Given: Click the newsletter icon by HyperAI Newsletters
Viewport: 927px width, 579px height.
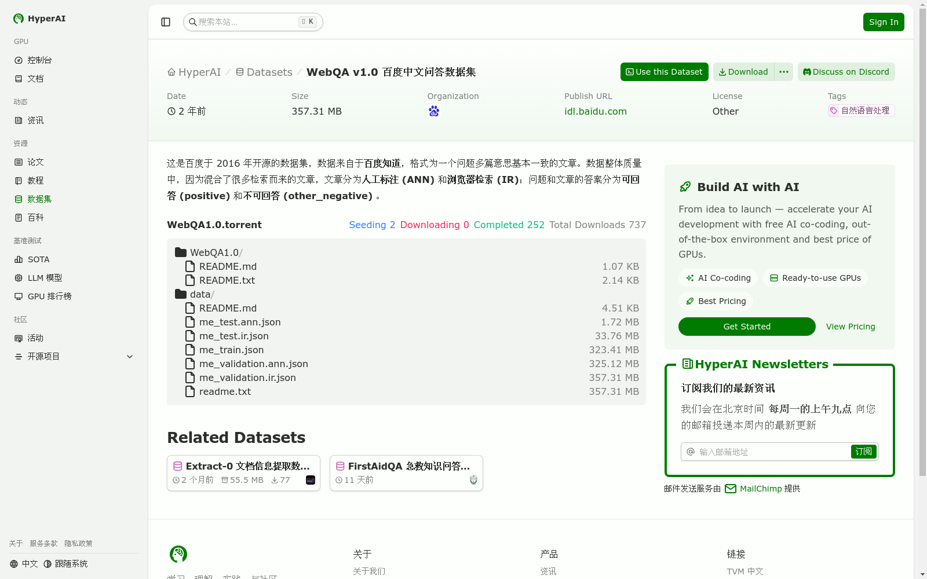Looking at the screenshot, I should coord(687,364).
